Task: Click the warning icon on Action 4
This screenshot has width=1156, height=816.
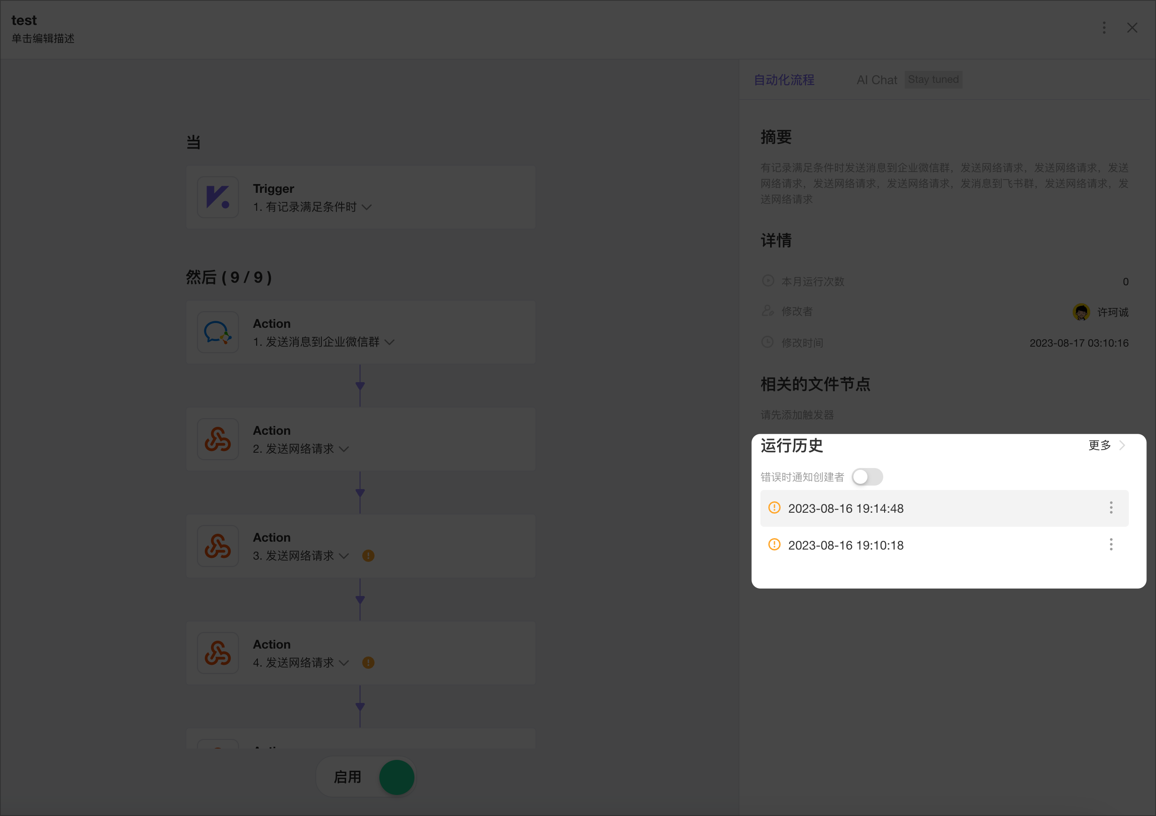Action: point(368,663)
